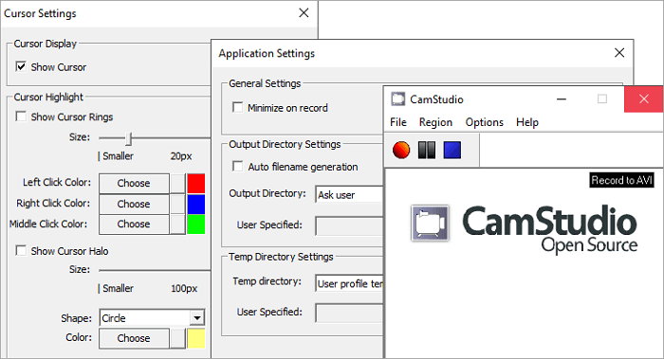Enable Show Cursor Rings
The width and height of the screenshot is (664, 359).
pos(21,117)
